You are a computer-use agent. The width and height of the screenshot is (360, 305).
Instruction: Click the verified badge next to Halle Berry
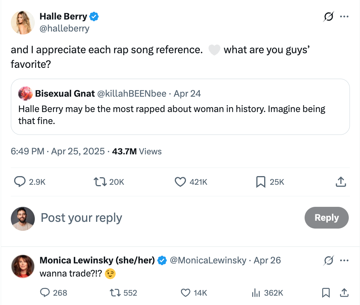93,16
